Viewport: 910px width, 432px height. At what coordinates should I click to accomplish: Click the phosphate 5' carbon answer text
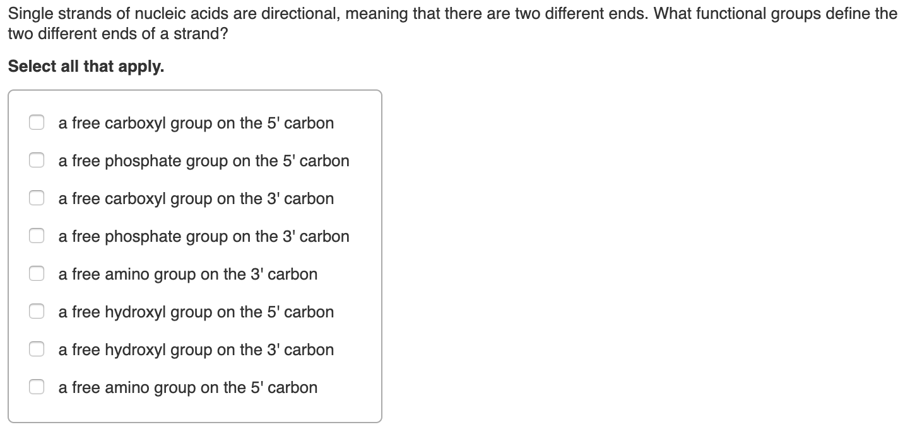pos(203,161)
